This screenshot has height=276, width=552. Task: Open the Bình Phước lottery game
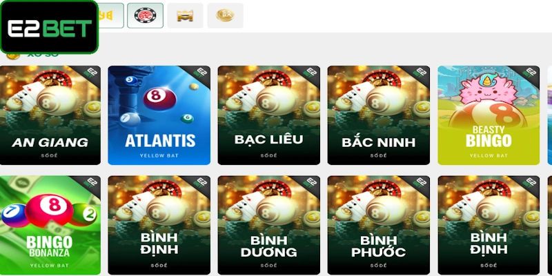pyautogui.click(x=378, y=226)
